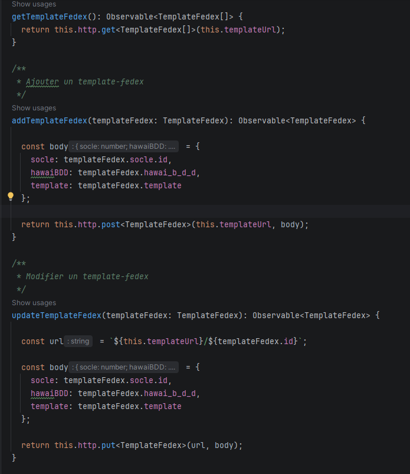This screenshot has height=474, width=410.
Task: Click templateFedex.id inside the url template string
Action: coord(255,341)
